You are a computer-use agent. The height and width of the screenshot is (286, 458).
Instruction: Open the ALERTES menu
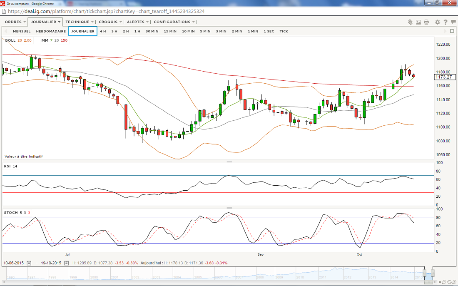coord(138,22)
